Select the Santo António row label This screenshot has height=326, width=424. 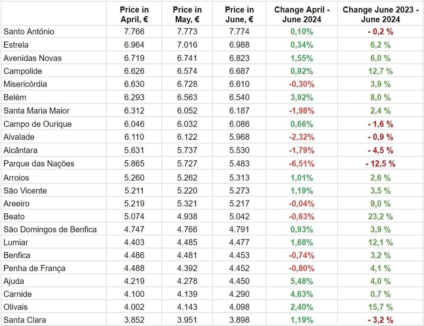pyautogui.click(x=29, y=31)
